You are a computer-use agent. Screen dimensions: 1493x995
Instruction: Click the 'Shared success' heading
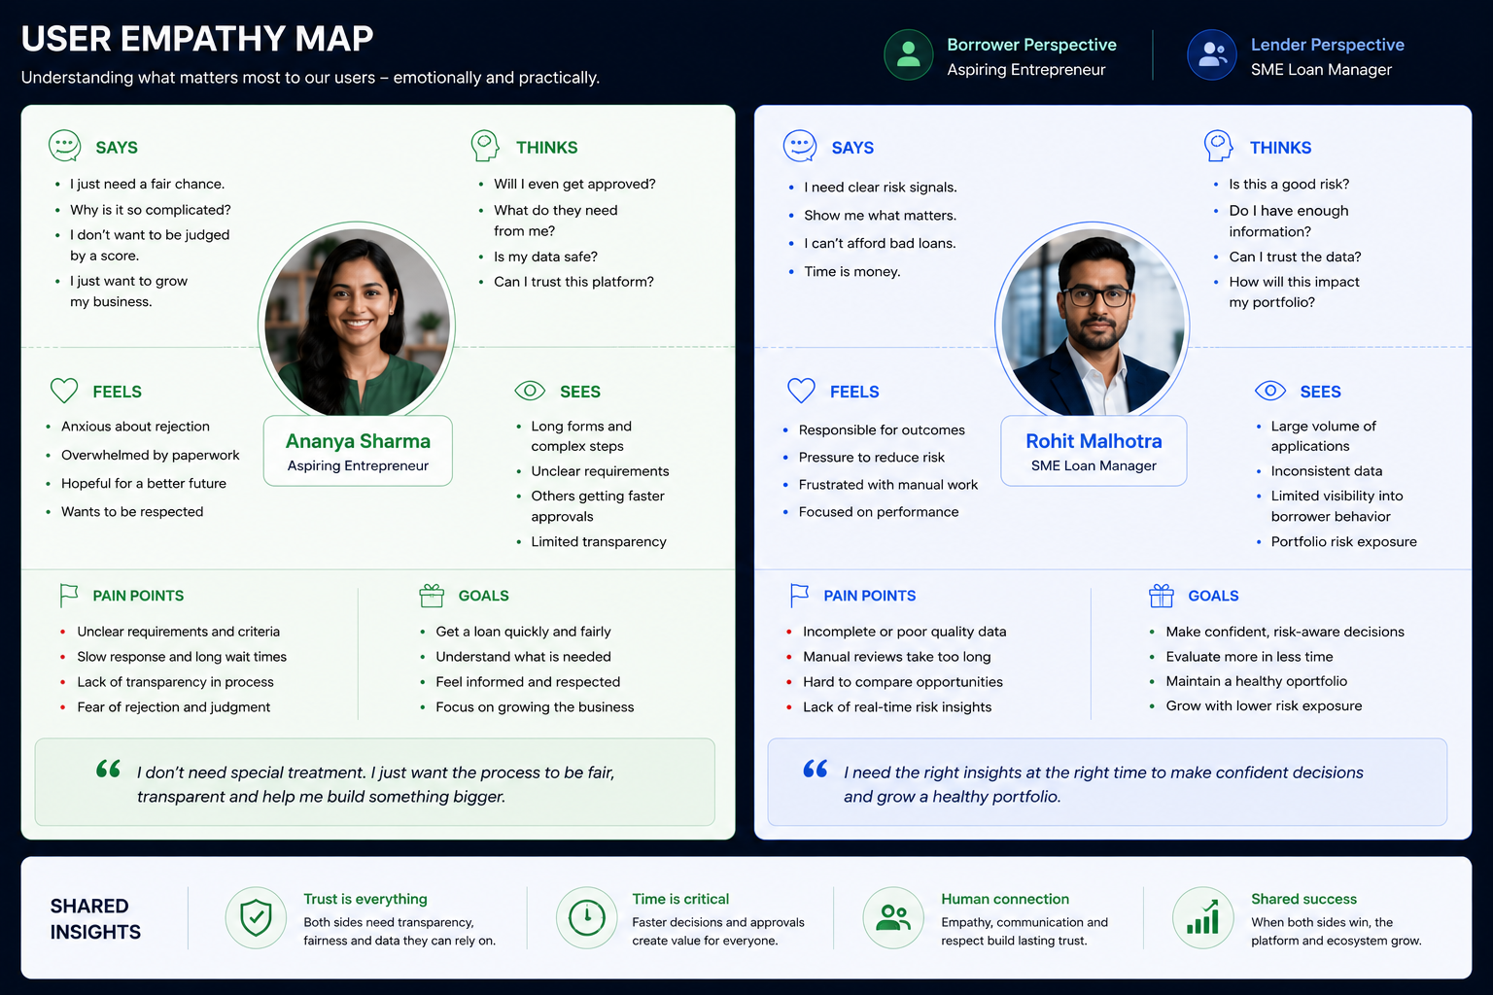pos(1303,899)
